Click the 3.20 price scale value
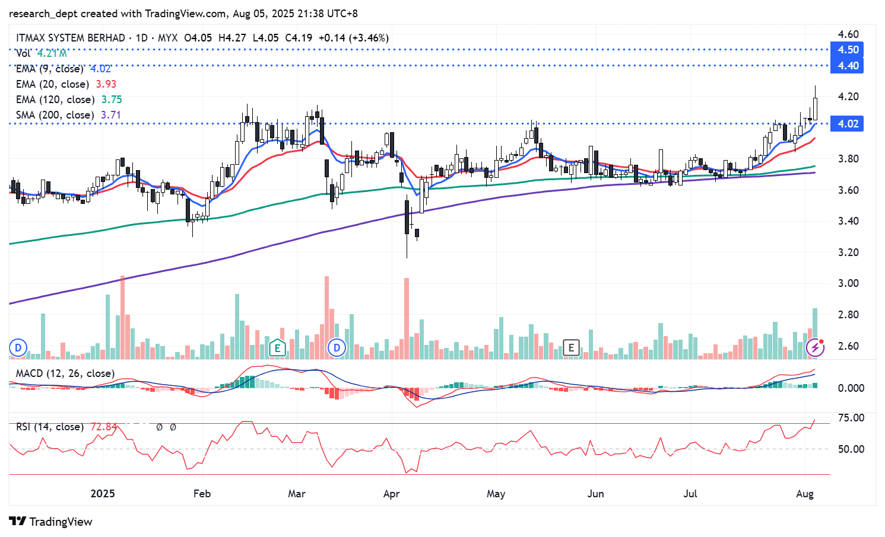Image resolution: width=885 pixels, height=537 pixels. (848, 252)
